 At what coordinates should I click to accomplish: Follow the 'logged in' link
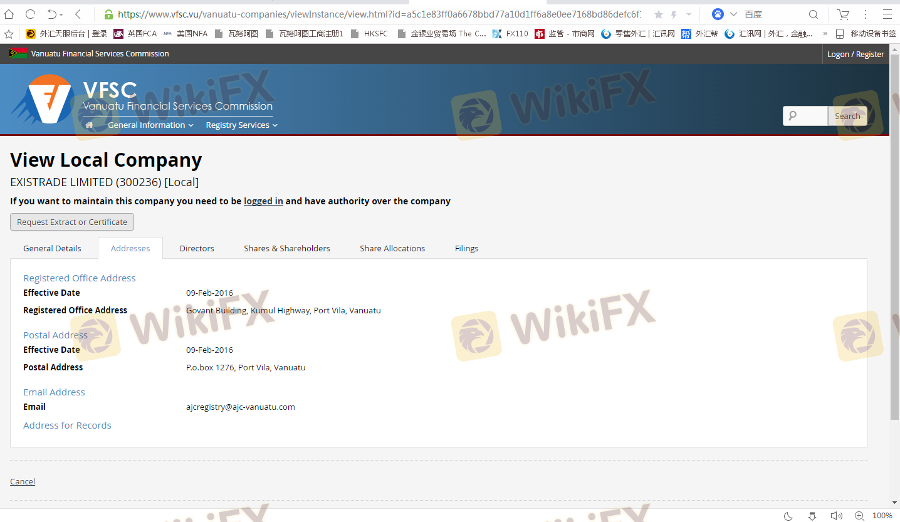tap(263, 201)
